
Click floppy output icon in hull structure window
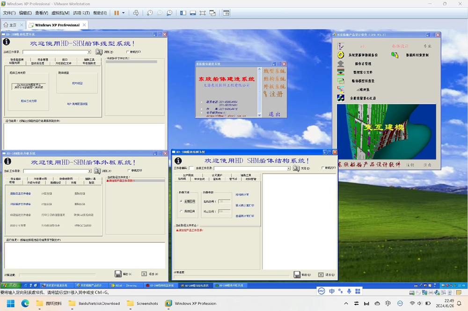pos(297,275)
